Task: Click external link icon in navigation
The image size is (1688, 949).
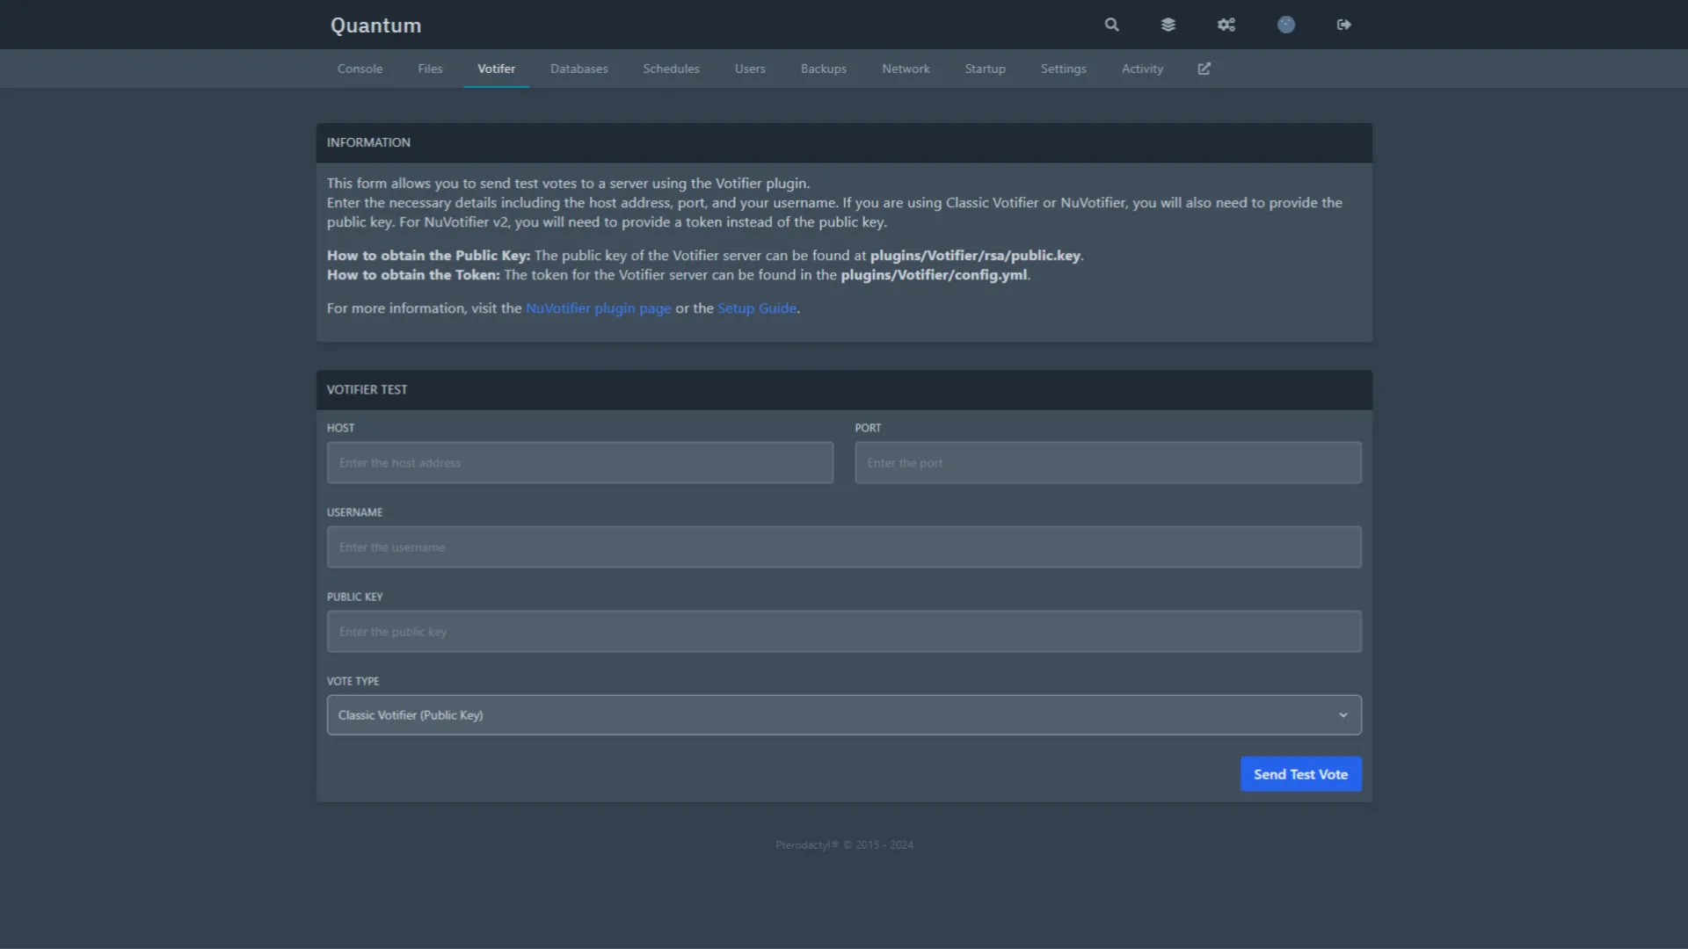Action: pos(1204,69)
